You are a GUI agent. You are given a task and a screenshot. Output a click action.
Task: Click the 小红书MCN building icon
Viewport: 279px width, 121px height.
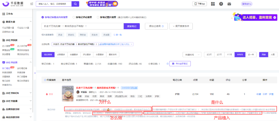[4, 93]
